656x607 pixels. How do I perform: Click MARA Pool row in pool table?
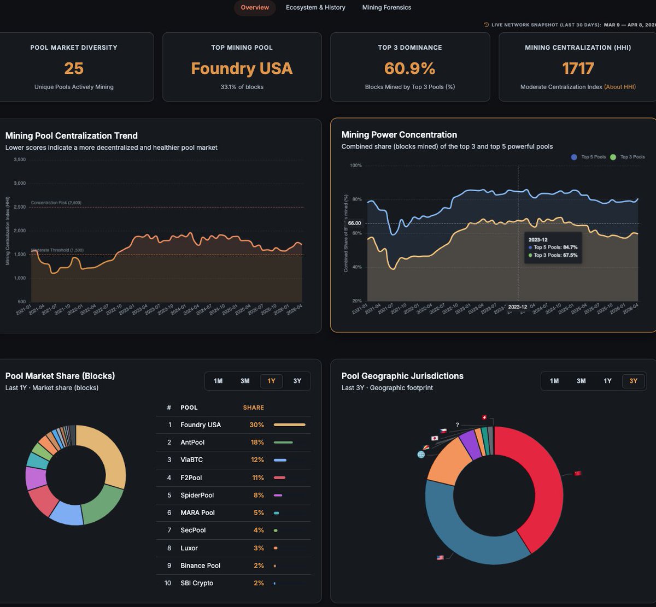click(233, 512)
